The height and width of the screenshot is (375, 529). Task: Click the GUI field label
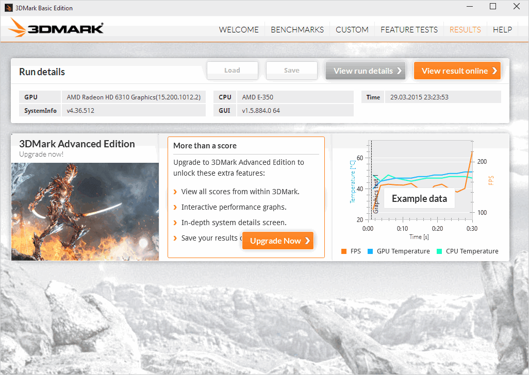224,111
